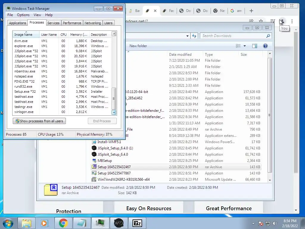Viewport: 305px width, 229px height.
Task: Open JJSploit black taskbar icon
Action: pyautogui.click(x=119, y=223)
